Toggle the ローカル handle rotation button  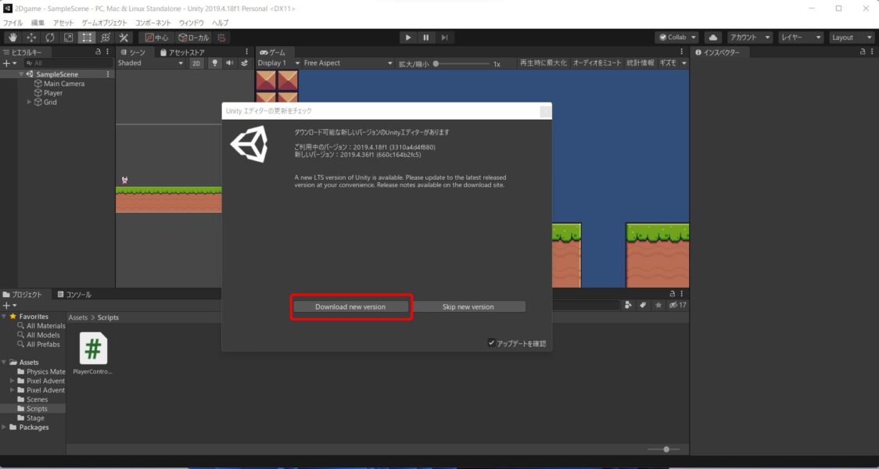193,38
